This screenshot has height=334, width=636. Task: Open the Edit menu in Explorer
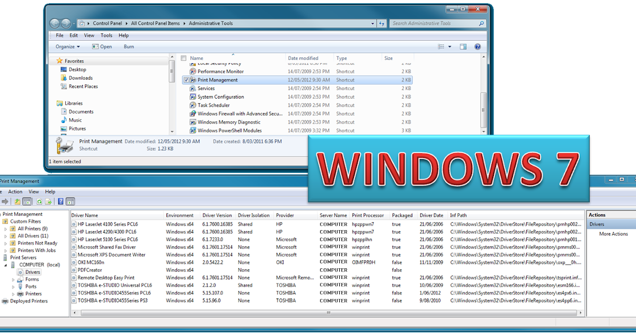click(74, 36)
